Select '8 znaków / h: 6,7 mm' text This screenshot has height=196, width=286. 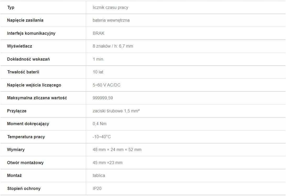coord(113,46)
